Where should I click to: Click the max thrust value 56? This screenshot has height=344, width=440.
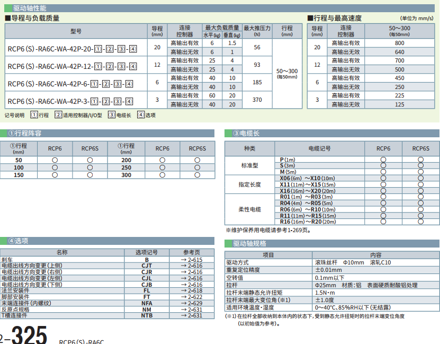point(257,47)
